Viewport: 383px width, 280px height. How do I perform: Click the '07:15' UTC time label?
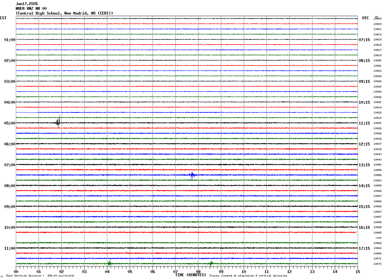[x=364, y=40]
